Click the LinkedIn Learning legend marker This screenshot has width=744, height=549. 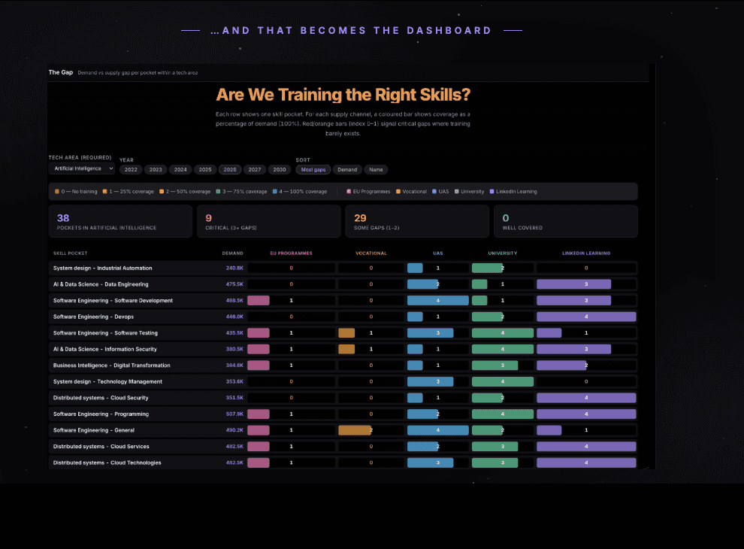pos(491,191)
